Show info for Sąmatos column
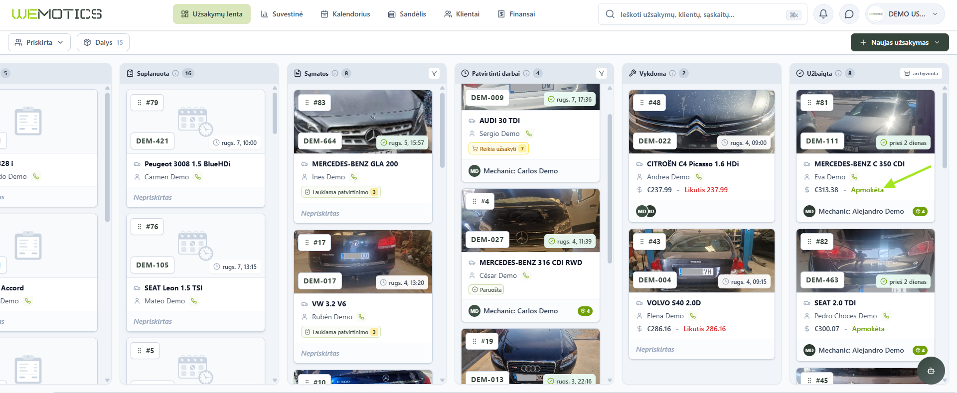 [x=335, y=73]
